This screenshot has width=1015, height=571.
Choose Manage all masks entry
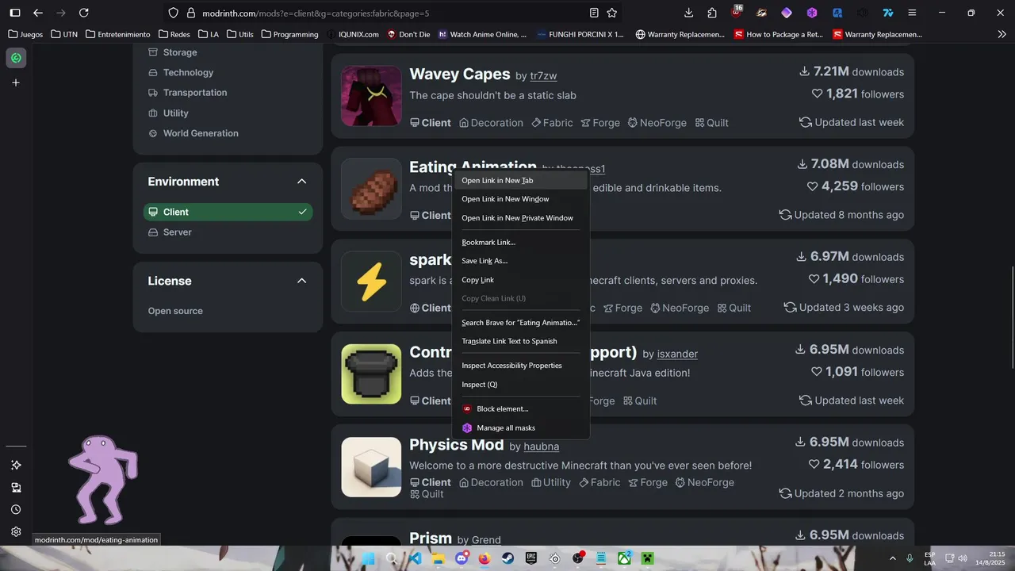coord(520,427)
